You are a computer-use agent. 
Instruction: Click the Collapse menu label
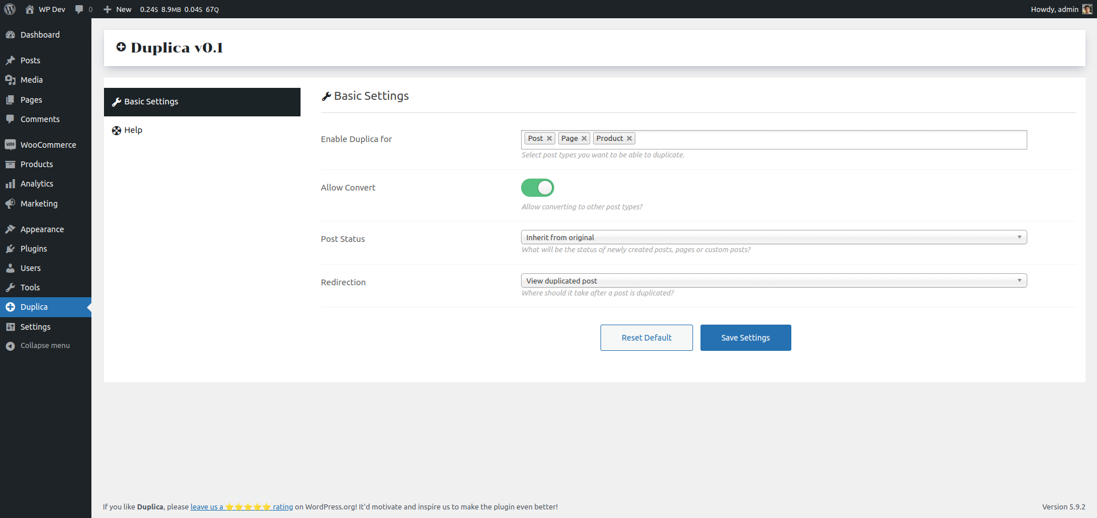(45, 346)
